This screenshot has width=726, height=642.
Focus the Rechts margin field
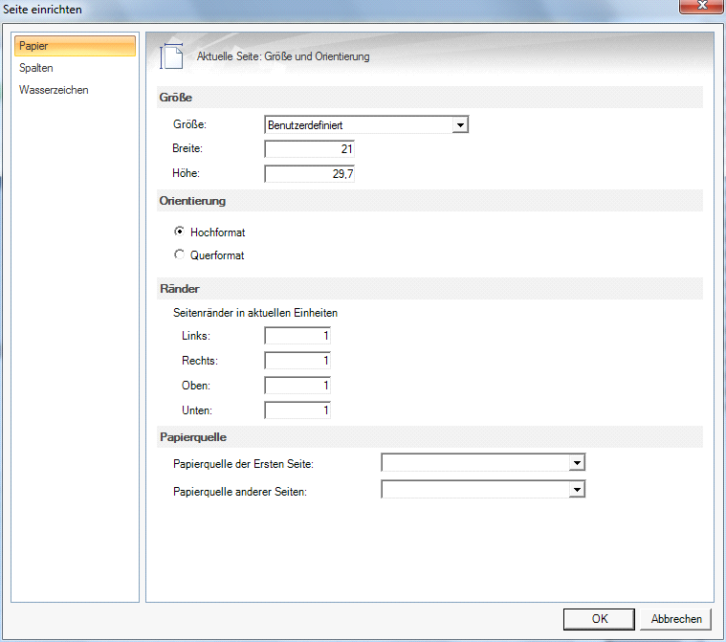(x=297, y=361)
